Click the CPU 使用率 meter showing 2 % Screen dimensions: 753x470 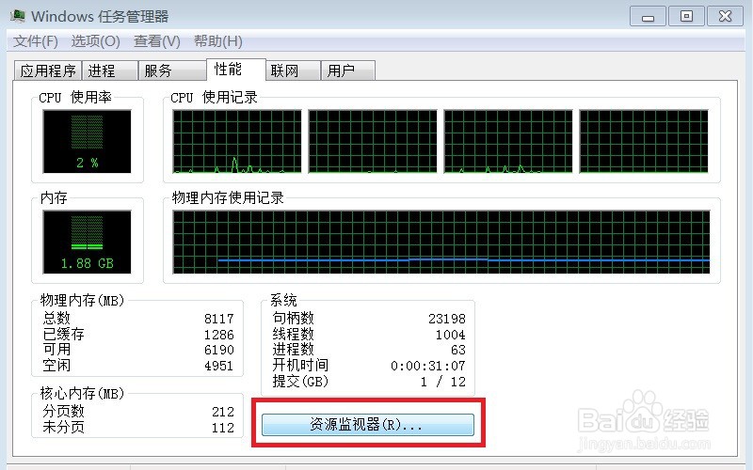[x=87, y=142]
